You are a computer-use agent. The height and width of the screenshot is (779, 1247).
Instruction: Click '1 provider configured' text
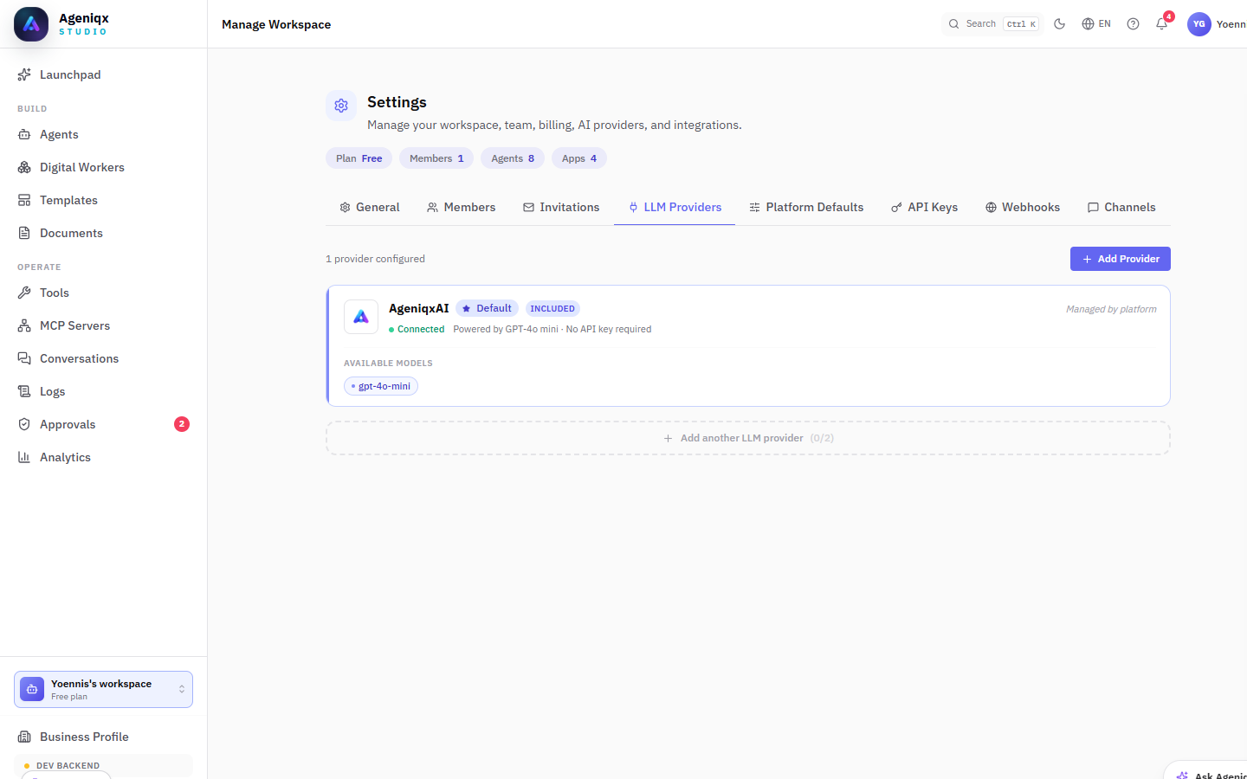point(375,259)
